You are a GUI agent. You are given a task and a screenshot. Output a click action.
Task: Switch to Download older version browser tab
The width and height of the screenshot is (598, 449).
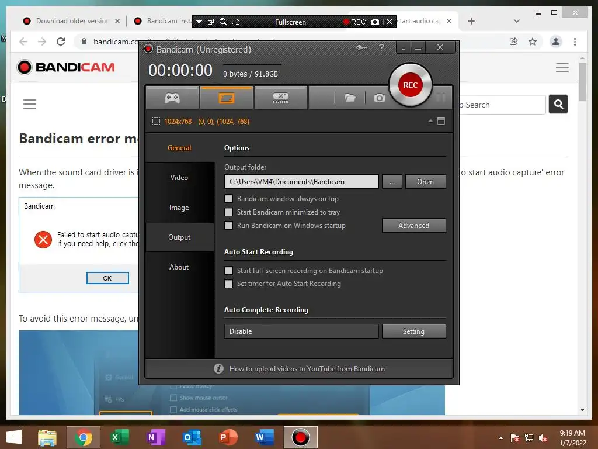pyautogui.click(x=71, y=21)
